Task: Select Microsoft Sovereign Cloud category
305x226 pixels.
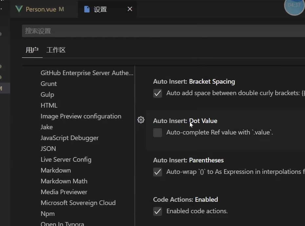Action: click(78, 203)
